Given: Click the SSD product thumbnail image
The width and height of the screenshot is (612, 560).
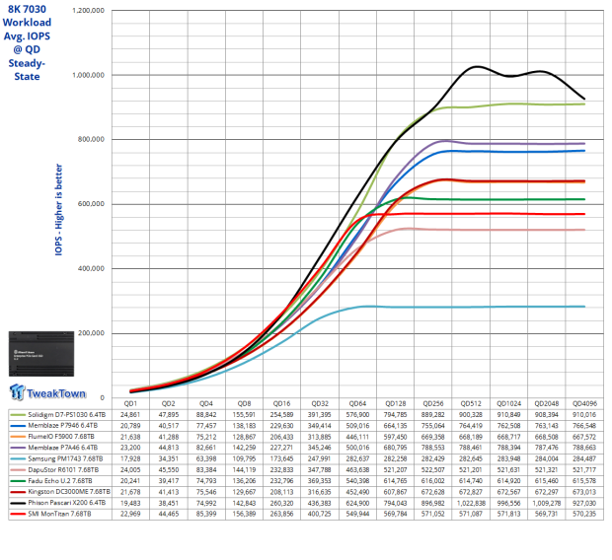Looking at the screenshot, I should pos(41,354).
